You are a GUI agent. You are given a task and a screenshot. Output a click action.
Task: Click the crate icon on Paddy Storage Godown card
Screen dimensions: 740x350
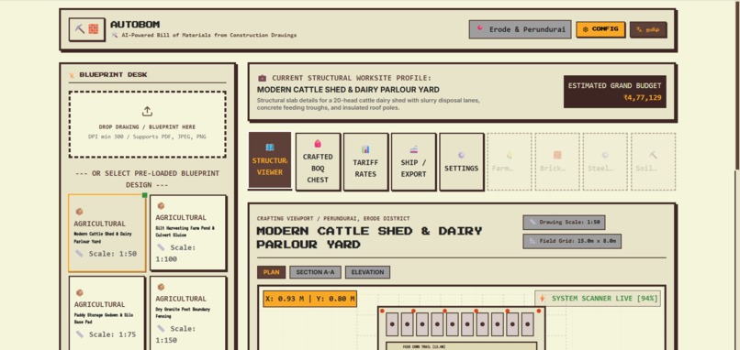point(79,293)
